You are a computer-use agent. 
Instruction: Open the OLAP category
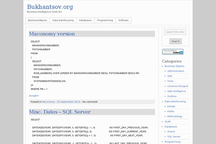[168, 122]
